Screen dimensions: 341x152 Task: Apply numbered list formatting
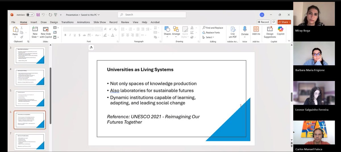coord(130,29)
